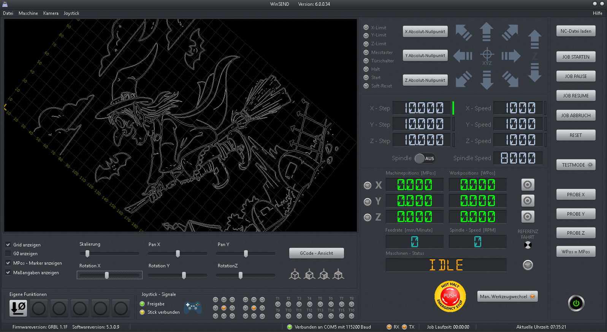Toggle the Spindle AUS switch
This screenshot has width=607, height=332.
tap(425, 159)
